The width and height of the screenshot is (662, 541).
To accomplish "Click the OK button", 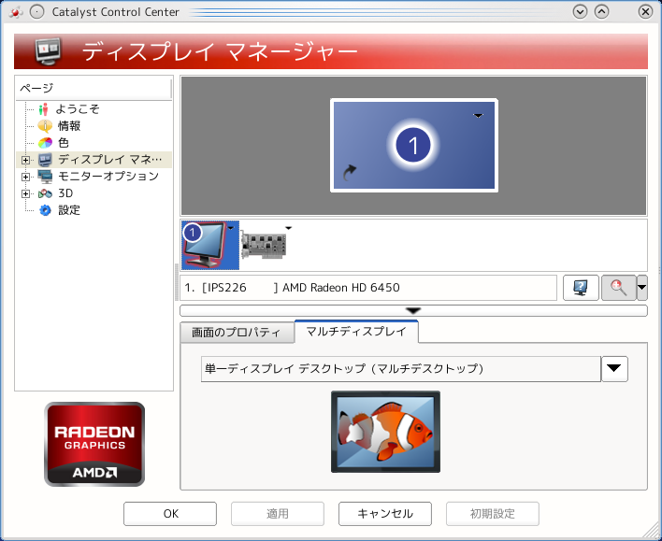I will pyautogui.click(x=170, y=514).
